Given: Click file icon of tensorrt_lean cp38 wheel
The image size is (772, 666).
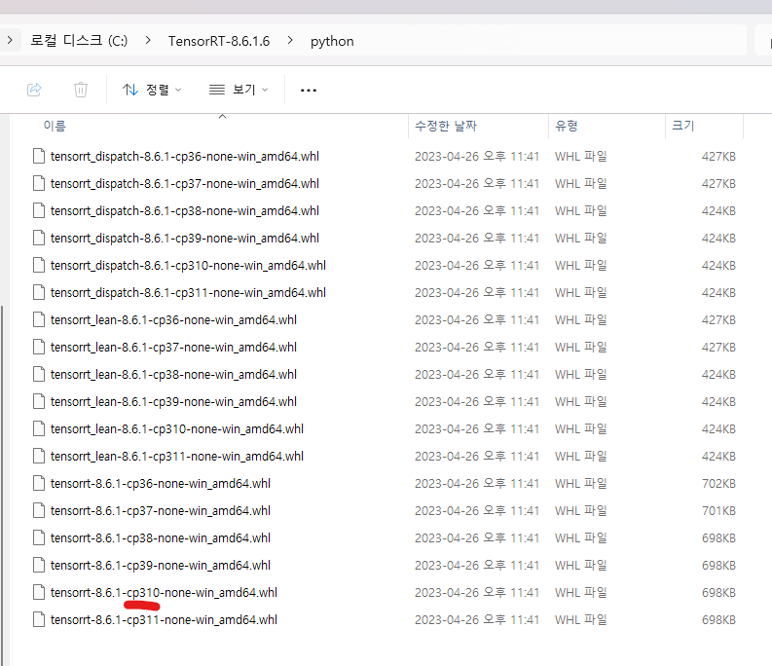Looking at the screenshot, I should (x=39, y=374).
